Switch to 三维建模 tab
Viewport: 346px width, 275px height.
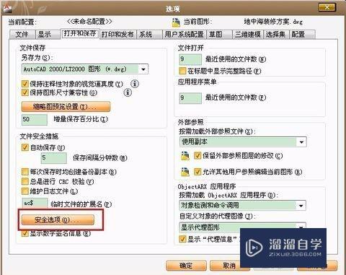point(248,35)
